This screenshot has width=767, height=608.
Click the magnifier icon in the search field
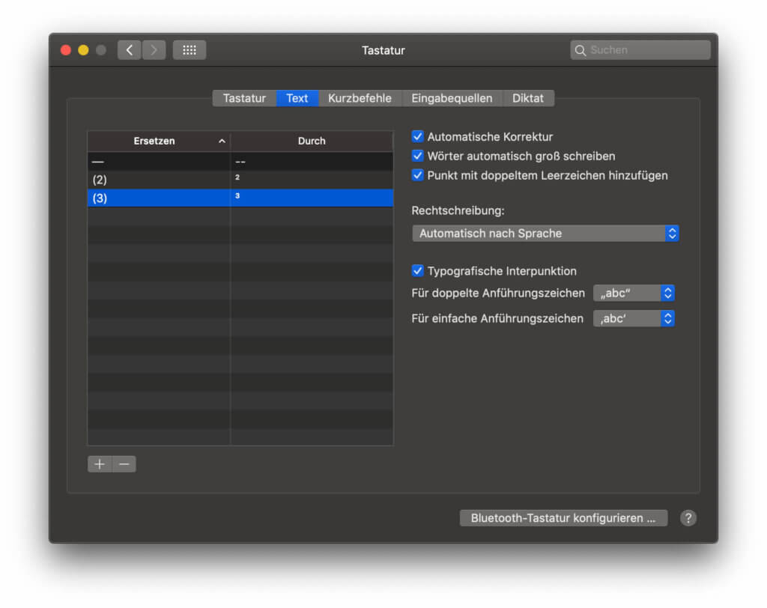[x=580, y=49]
